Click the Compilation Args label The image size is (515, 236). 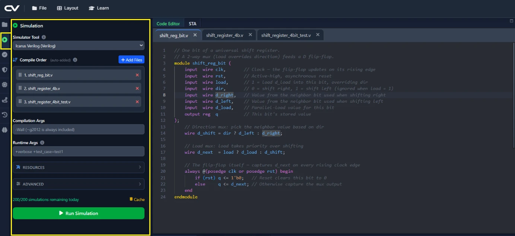pos(29,121)
